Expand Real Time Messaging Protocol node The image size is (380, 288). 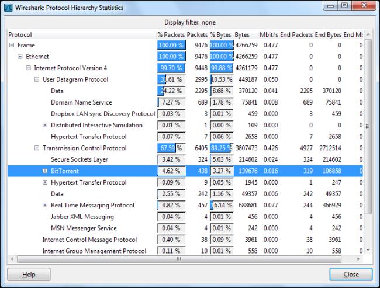(45, 206)
